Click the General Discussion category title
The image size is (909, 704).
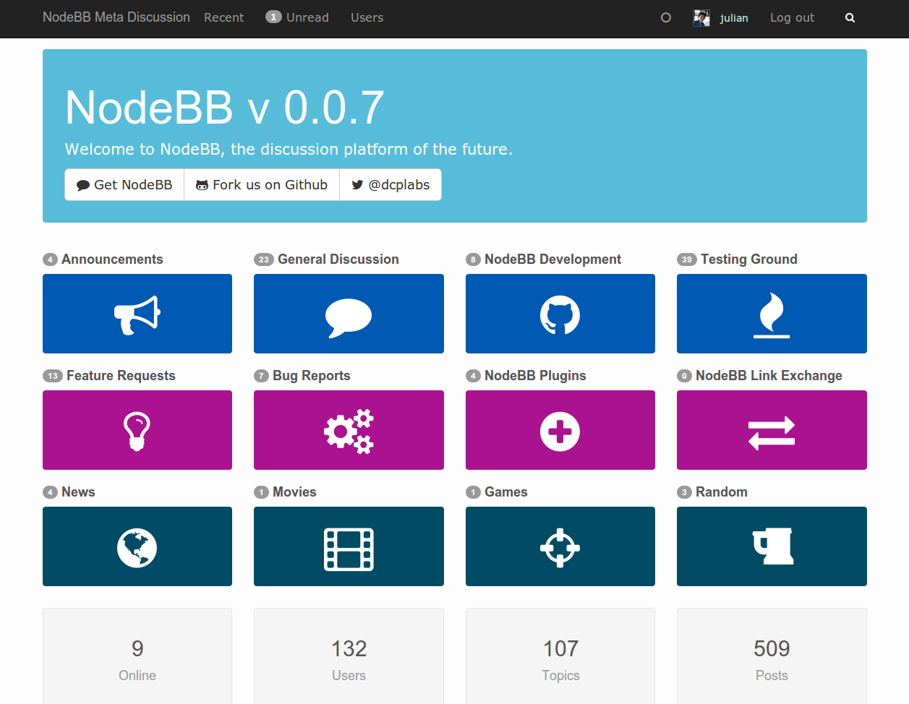(338, 259)
